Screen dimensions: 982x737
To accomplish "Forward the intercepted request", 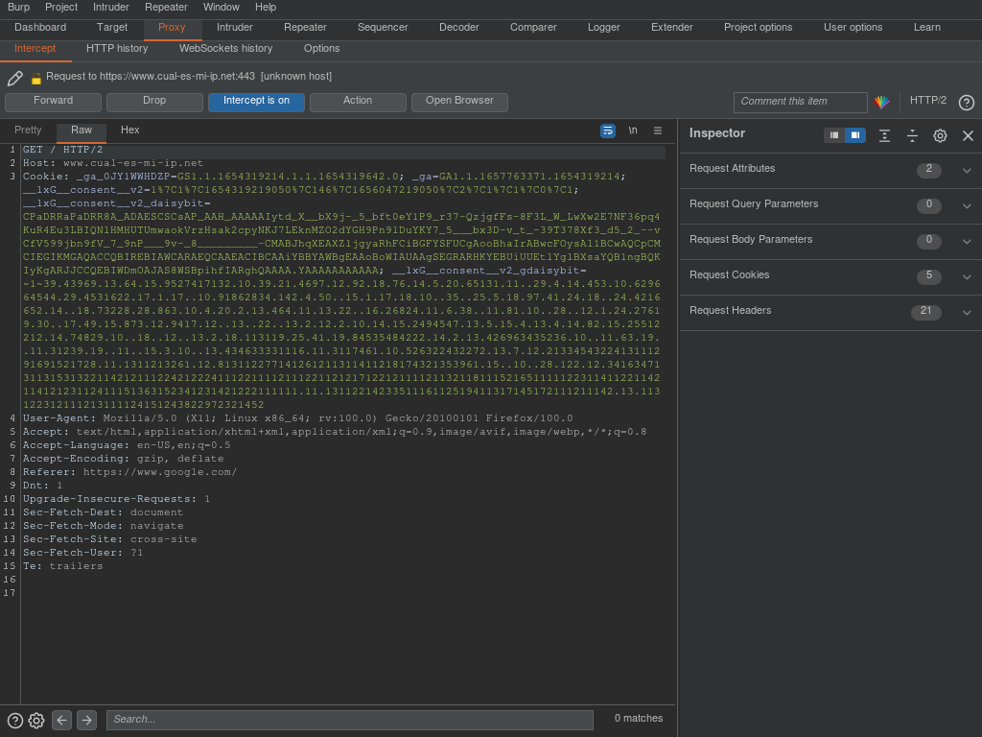I will point(53,102).
